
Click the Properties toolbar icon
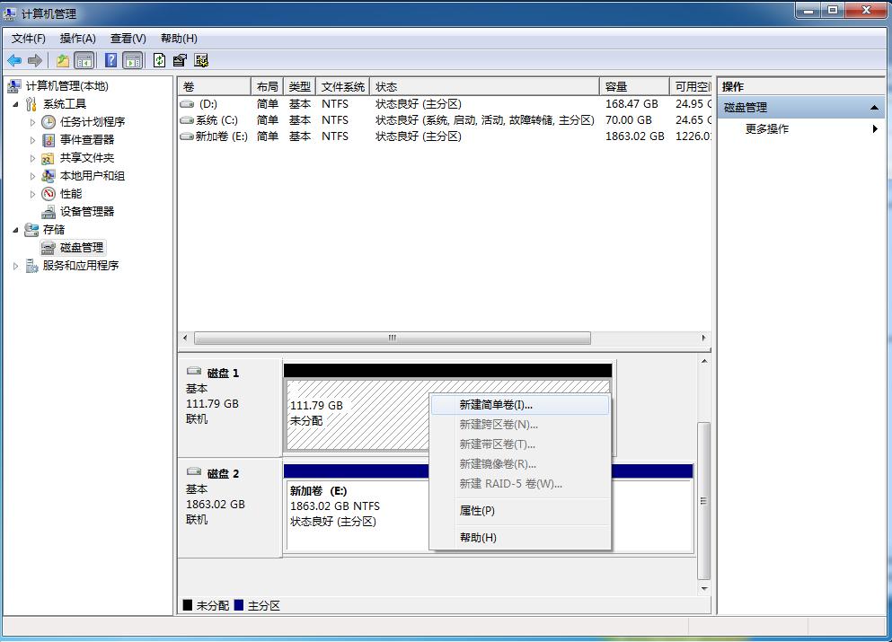coord(179,59)
